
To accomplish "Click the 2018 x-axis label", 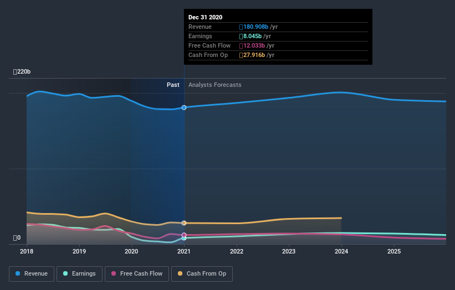I will (27, 251).
